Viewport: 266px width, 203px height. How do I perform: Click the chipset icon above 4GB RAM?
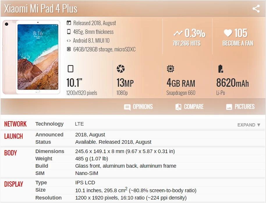tap(170, 69)
